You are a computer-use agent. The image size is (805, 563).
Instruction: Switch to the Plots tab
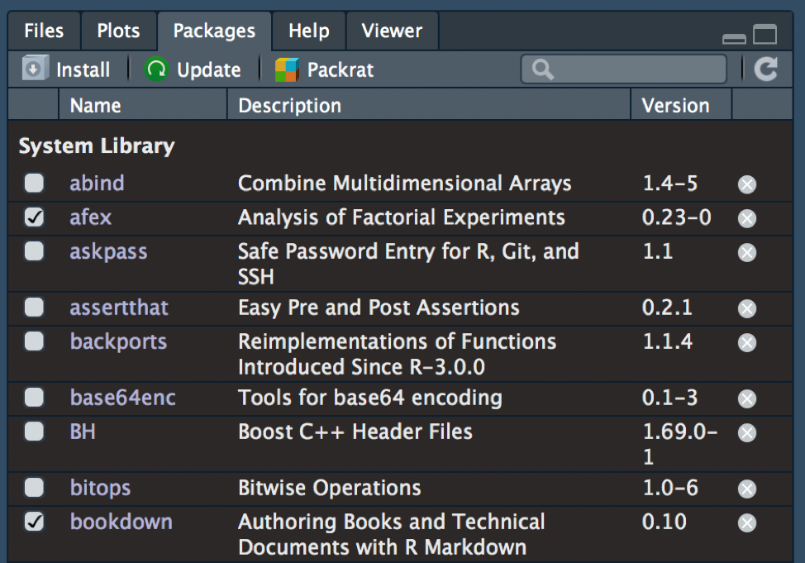118,31
